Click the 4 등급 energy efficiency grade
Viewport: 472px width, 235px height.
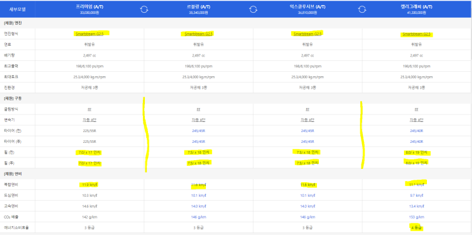coord(416,227)
